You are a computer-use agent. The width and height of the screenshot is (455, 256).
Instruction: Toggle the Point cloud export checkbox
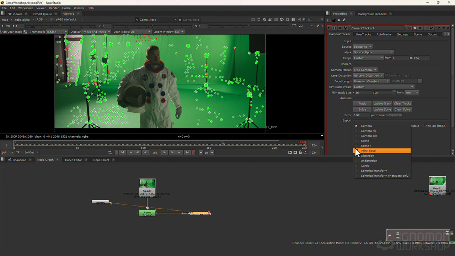tap(356, 151)
